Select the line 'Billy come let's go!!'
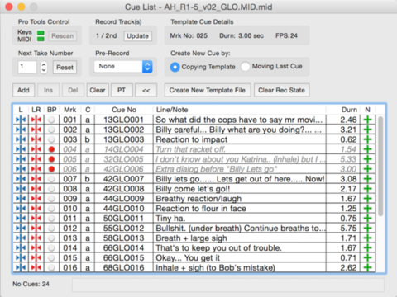 (193, 189)
